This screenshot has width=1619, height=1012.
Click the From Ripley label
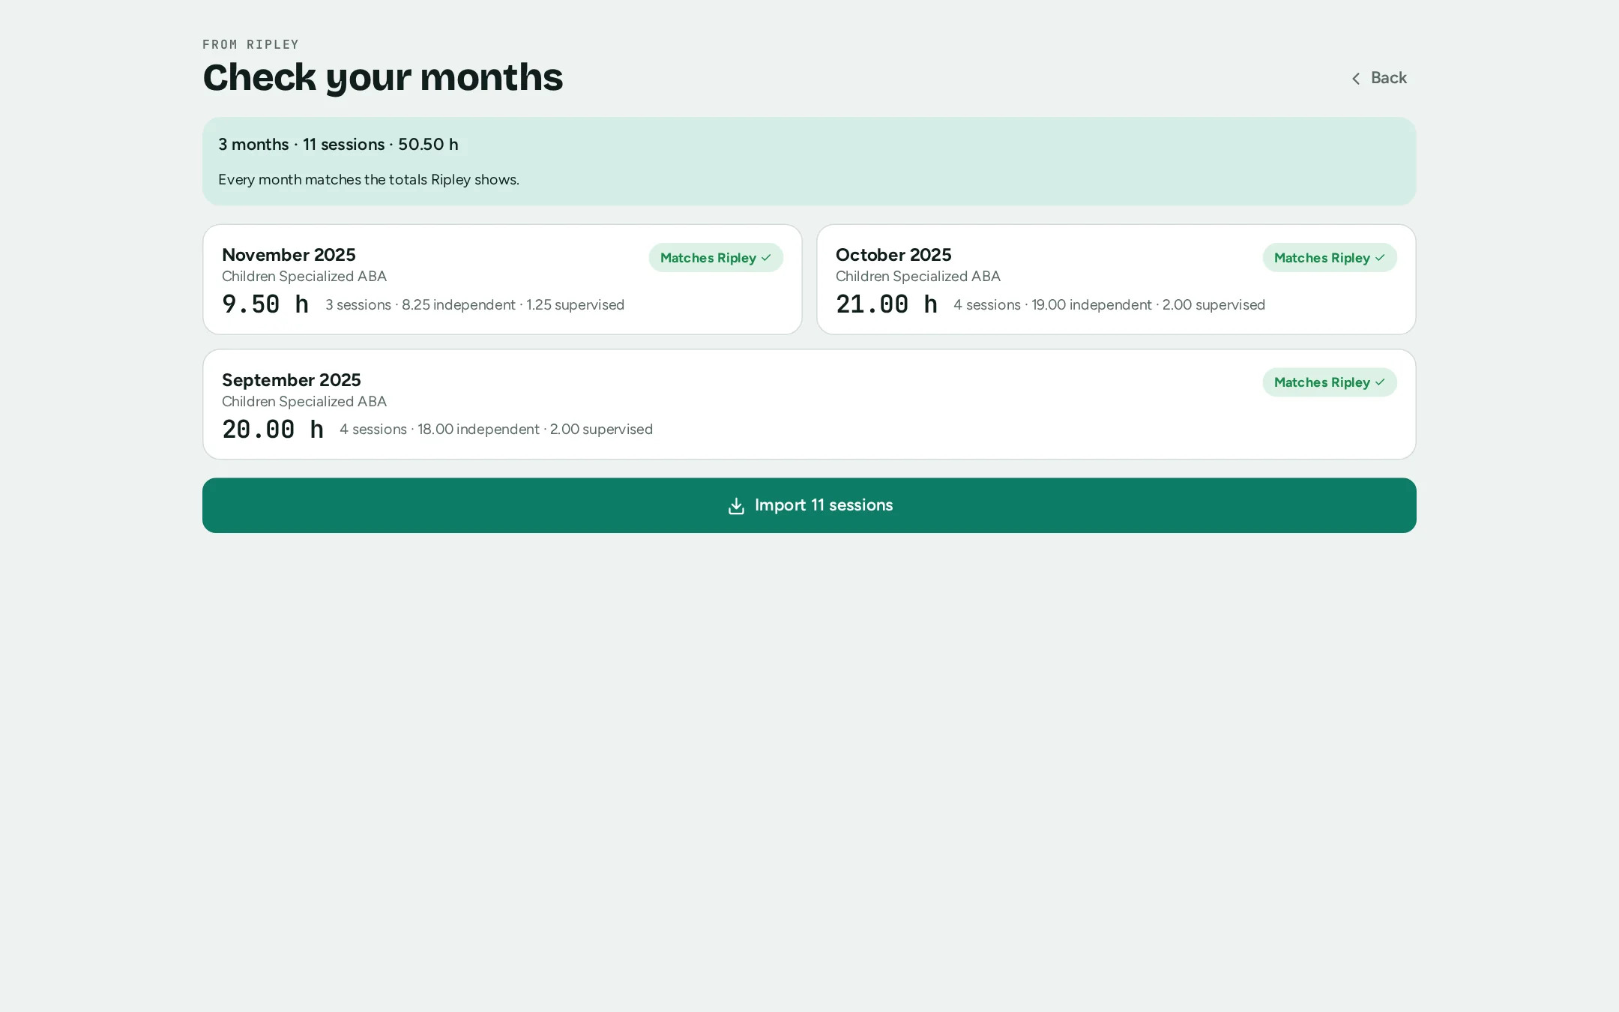pos(250,44)
